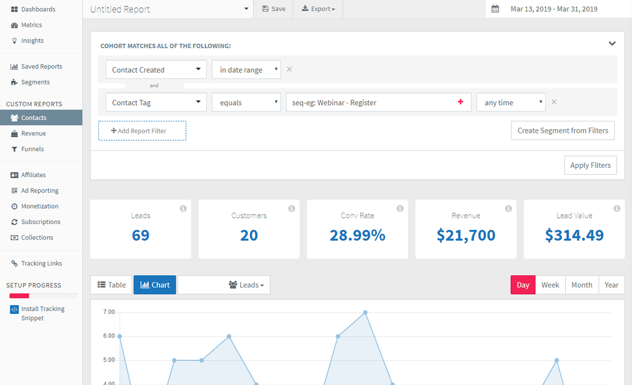Expand the Export dropdown menu
Image resolution: width=632 pixels, height=385 pixels.
(318, 9)
